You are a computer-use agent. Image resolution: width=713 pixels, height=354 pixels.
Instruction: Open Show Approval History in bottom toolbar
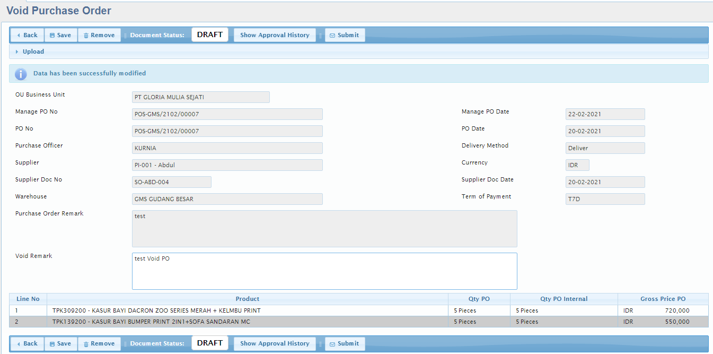click(275, 343)
